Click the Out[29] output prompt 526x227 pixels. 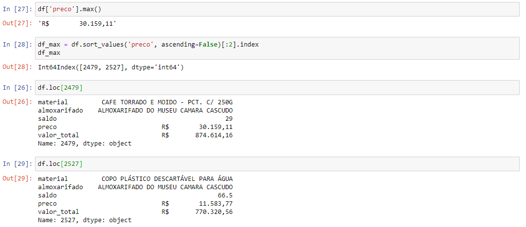click(x=17, y=178)
